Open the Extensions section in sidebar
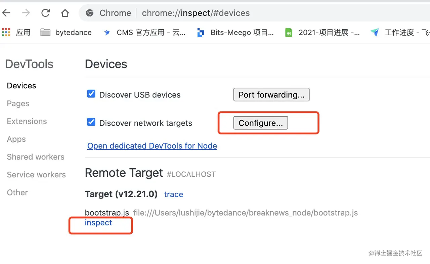The width and height of the screenshot is (430, 264). pyautogui.click(x=27, y=121)
